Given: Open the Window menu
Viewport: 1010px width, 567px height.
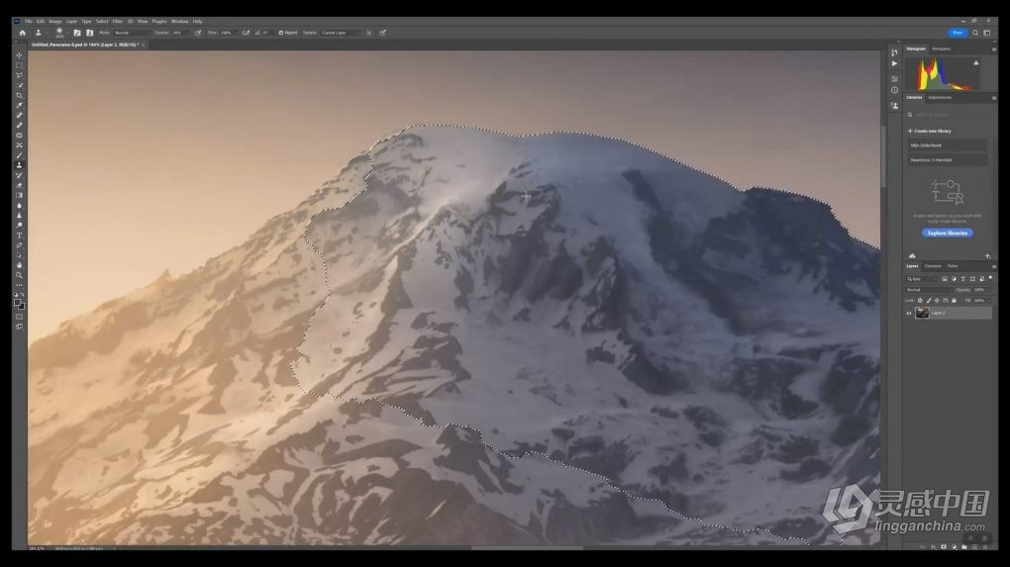Looking at the screenshot, I should [179, 21].
